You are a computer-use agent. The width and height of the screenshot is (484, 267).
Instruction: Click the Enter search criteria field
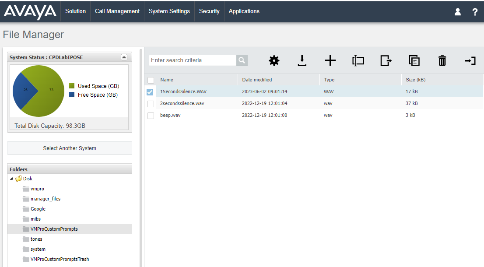pos(193,60)
